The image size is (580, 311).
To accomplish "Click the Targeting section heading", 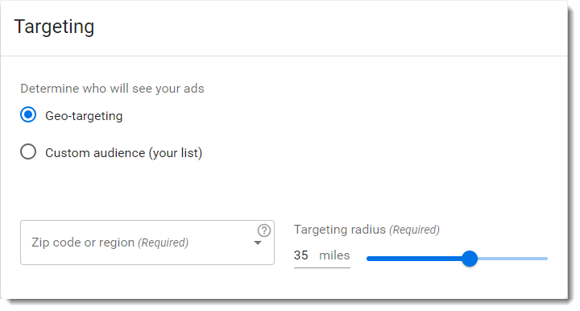I will pos(54,27).
